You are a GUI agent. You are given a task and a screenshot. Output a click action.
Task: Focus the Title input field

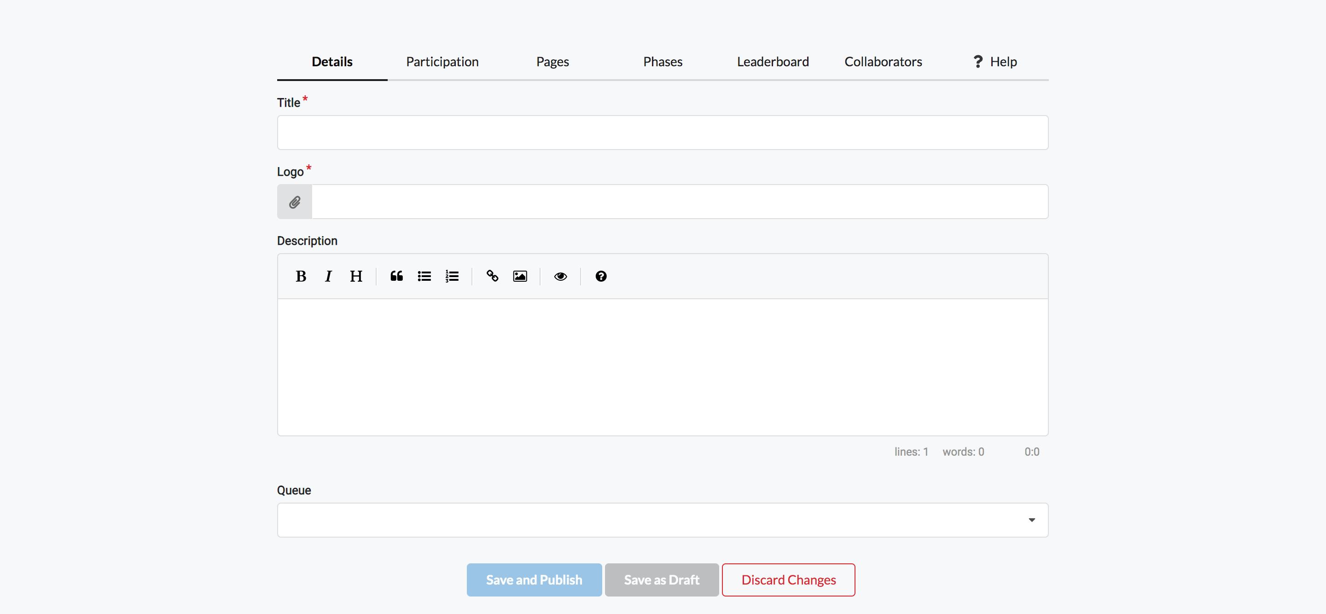coord(663,133)
